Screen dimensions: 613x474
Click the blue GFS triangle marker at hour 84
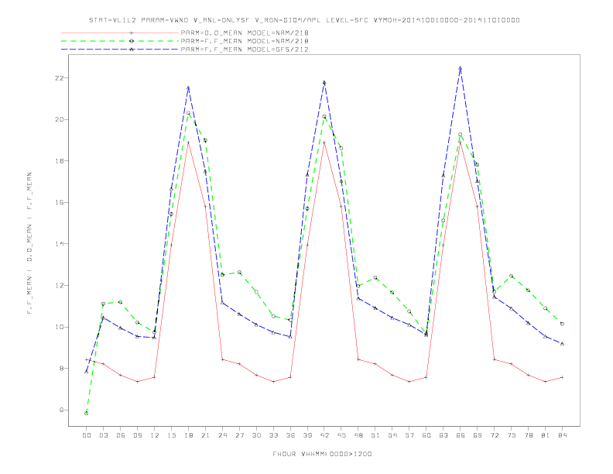[562, 344]
